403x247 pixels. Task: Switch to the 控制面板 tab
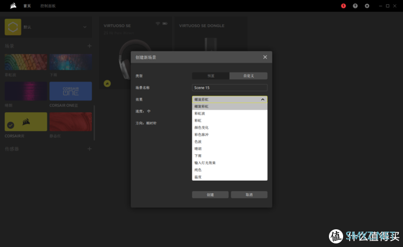click(x=48, y=6)
